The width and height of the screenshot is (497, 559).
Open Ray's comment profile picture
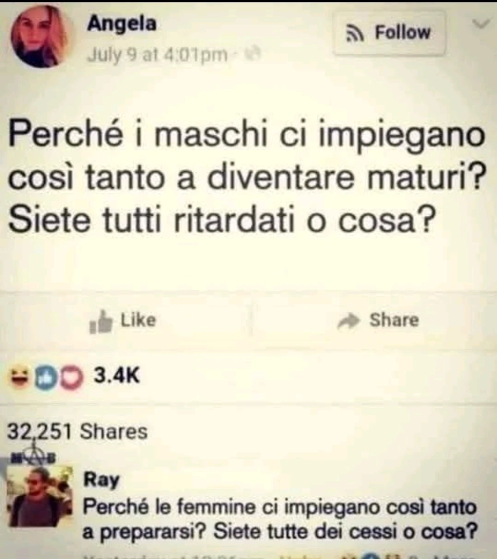[40, 496]
